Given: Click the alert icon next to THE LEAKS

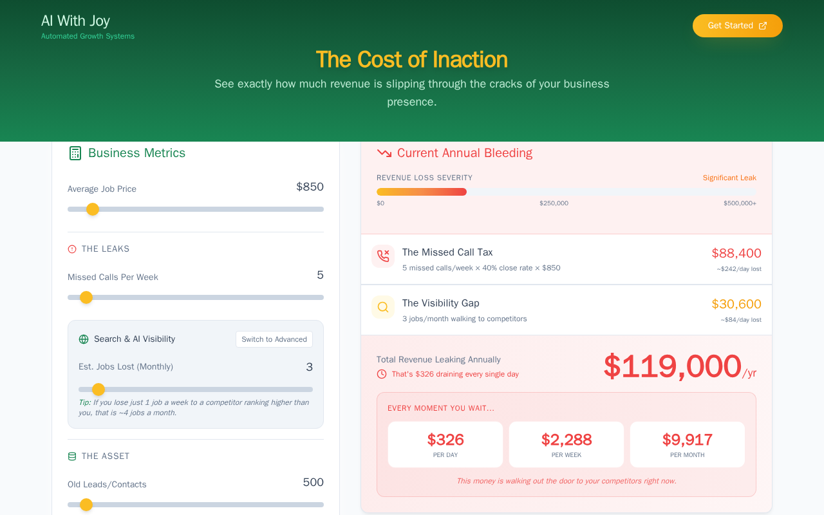Looking at the screenshot, I should click(72, 249).
